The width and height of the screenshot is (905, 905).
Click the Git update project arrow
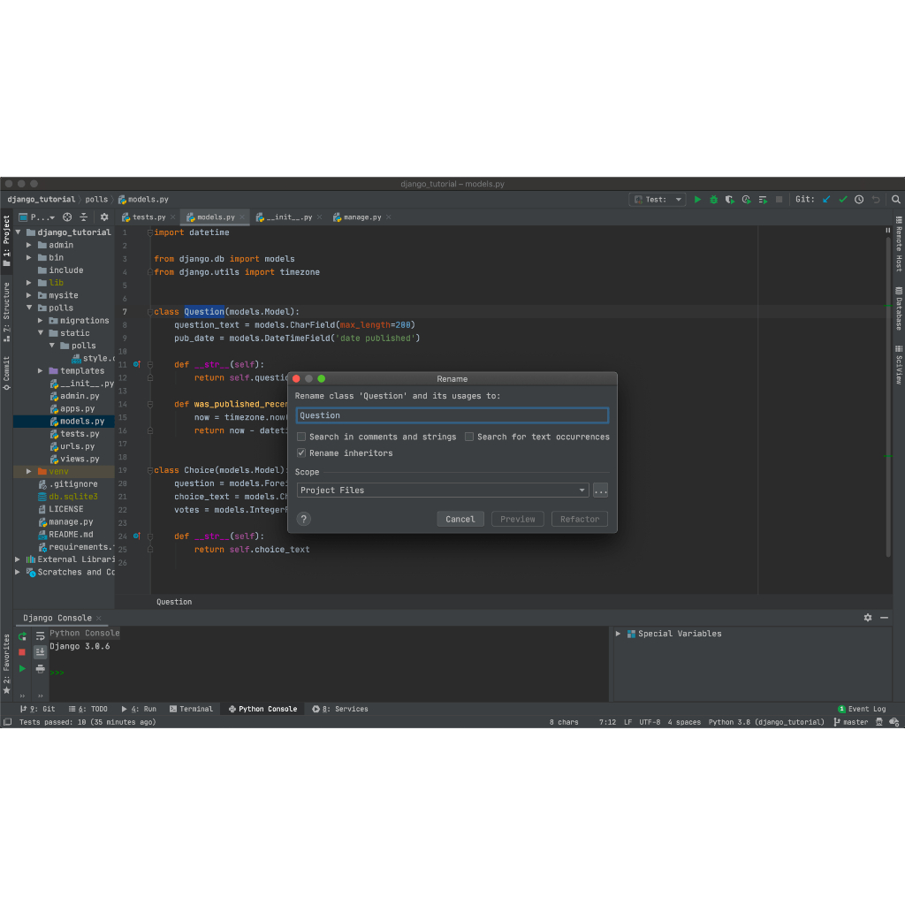coord(826,200)
